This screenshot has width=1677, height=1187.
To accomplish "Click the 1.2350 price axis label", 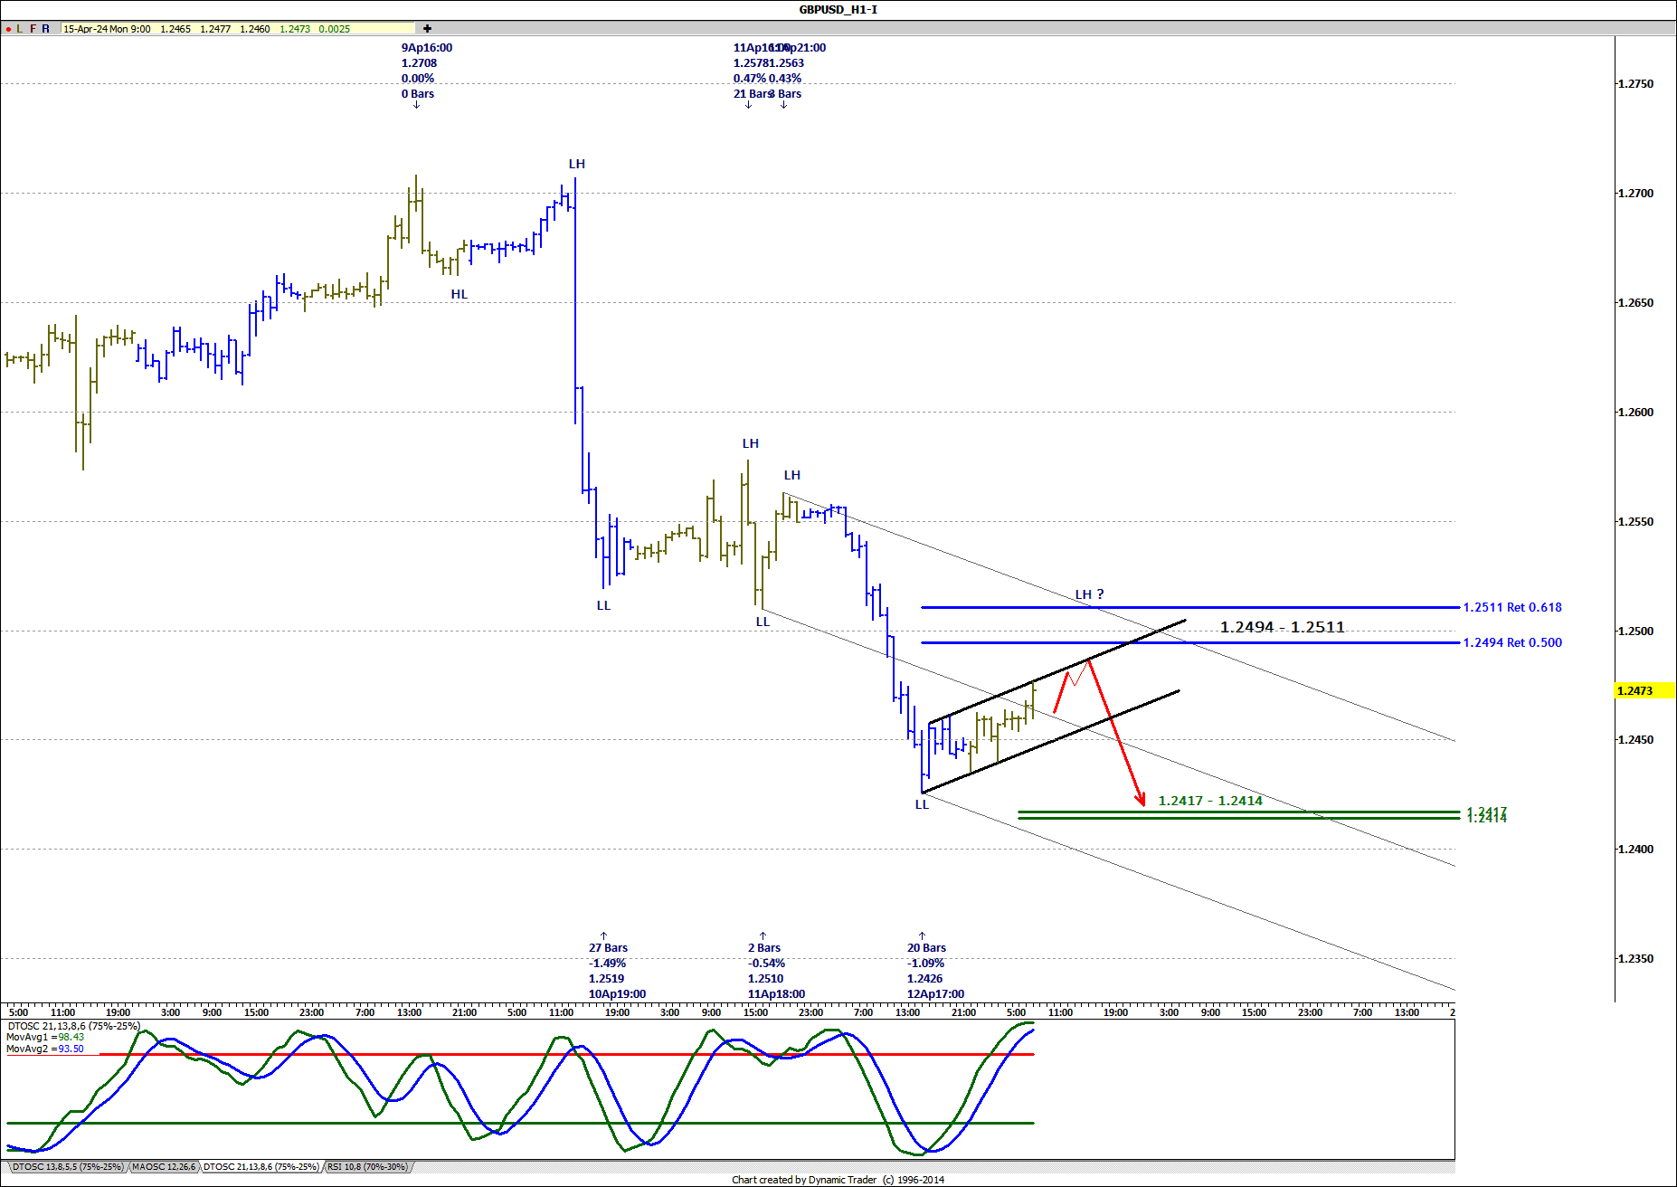I will tap(1635, 959).
